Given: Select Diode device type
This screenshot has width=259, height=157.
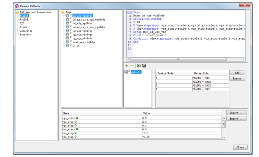Looking at the screenshot, I should click(23, 27).
